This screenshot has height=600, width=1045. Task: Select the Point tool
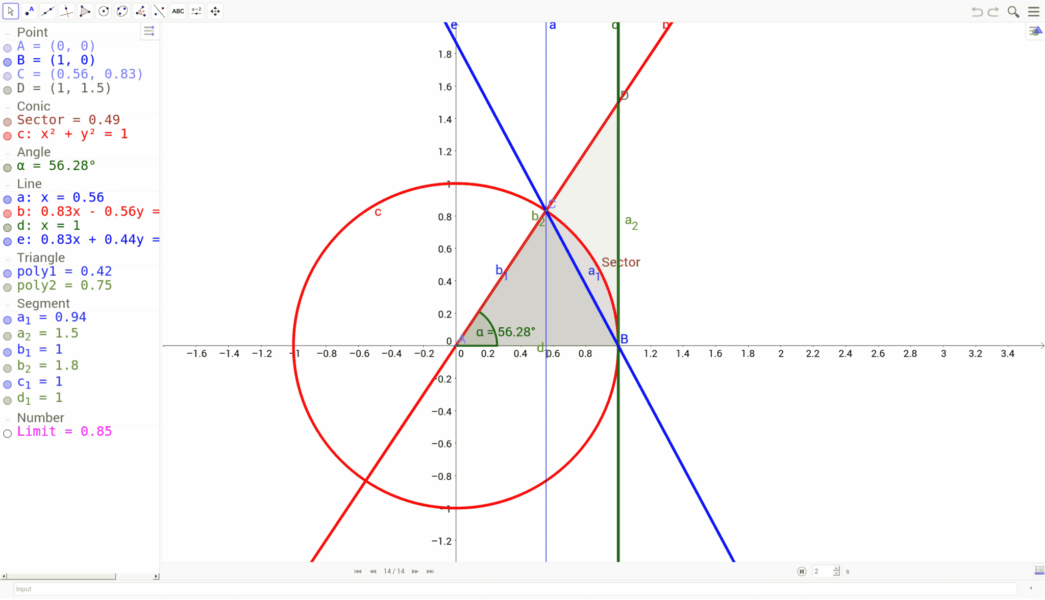[30, 11]
